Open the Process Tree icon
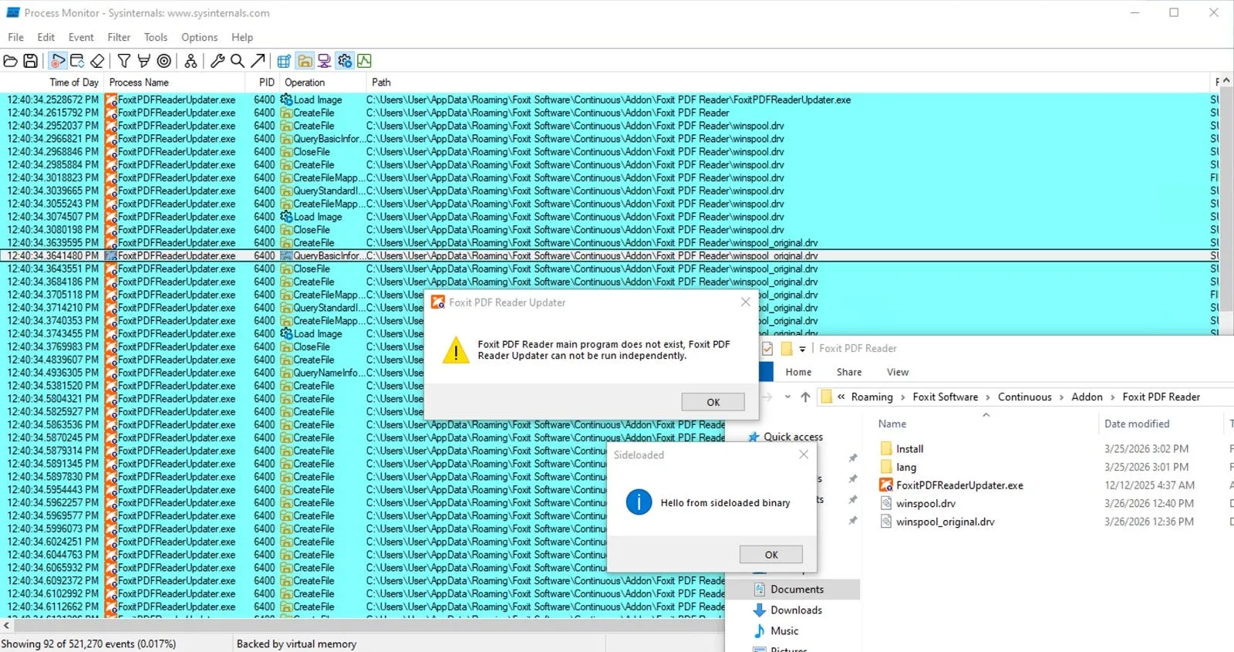This screenshot has width=1234, height=652. click(190, 61)
